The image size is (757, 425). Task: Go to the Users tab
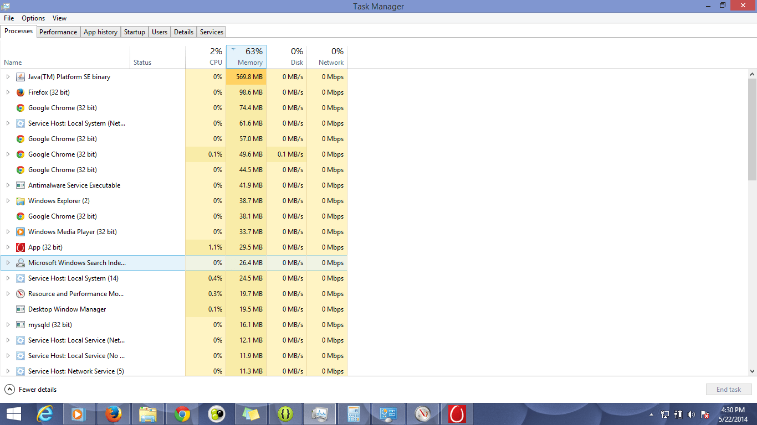[x=160, y=32]
